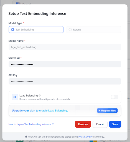Click the Cancel button

click(x=100, y=124)
